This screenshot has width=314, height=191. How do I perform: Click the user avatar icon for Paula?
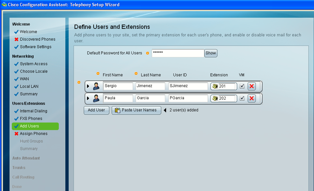click(x=96, y=98)
